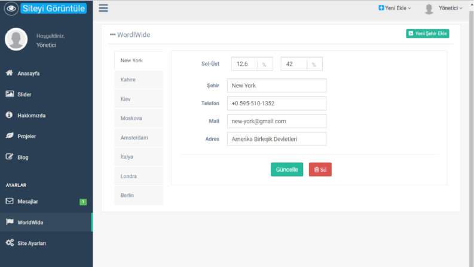Open the Moskova tab
The height and width of the screenshot is (267, 474).
coord(139,118)
